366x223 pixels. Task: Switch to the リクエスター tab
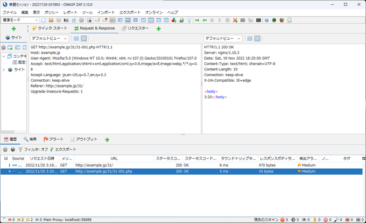pos(135,28)
